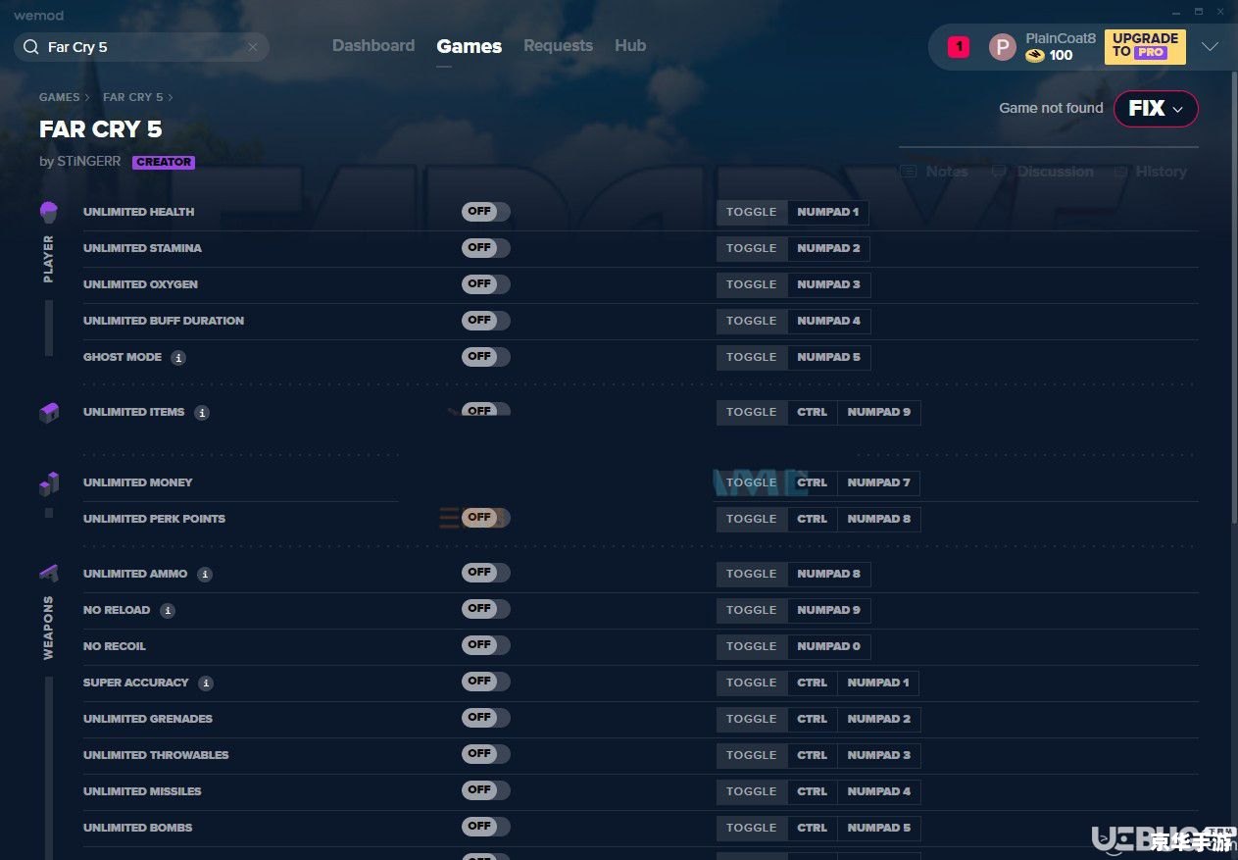Show info for No Reload
The height and width of the screenshot is (860, 1238).
(168, 611)
